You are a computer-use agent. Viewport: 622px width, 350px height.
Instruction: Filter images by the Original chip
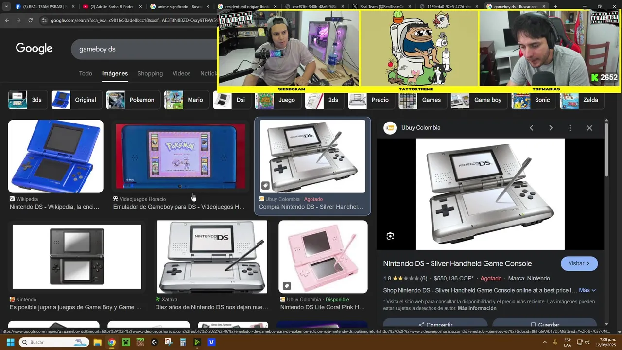coord(76,100)
